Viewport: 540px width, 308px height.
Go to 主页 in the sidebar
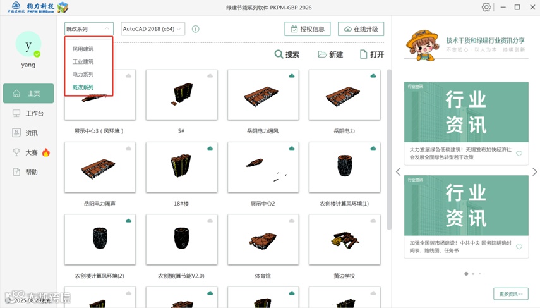pos(28,94)
